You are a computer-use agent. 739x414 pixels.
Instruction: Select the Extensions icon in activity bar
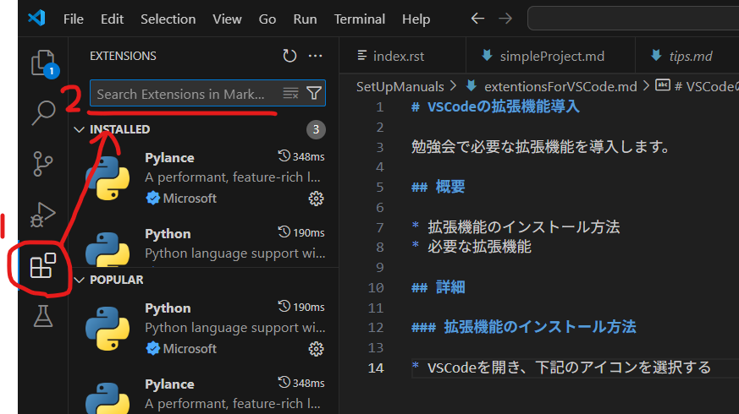(42, 267)
